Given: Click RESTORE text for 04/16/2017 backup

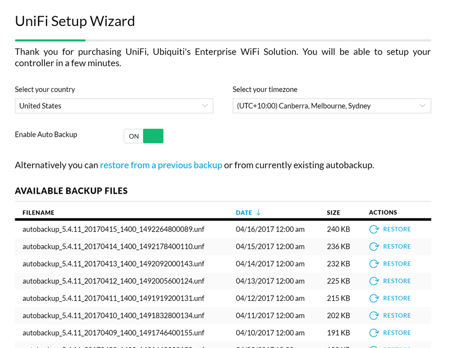Looking at the screenshot, I should [x=397, y=229].
